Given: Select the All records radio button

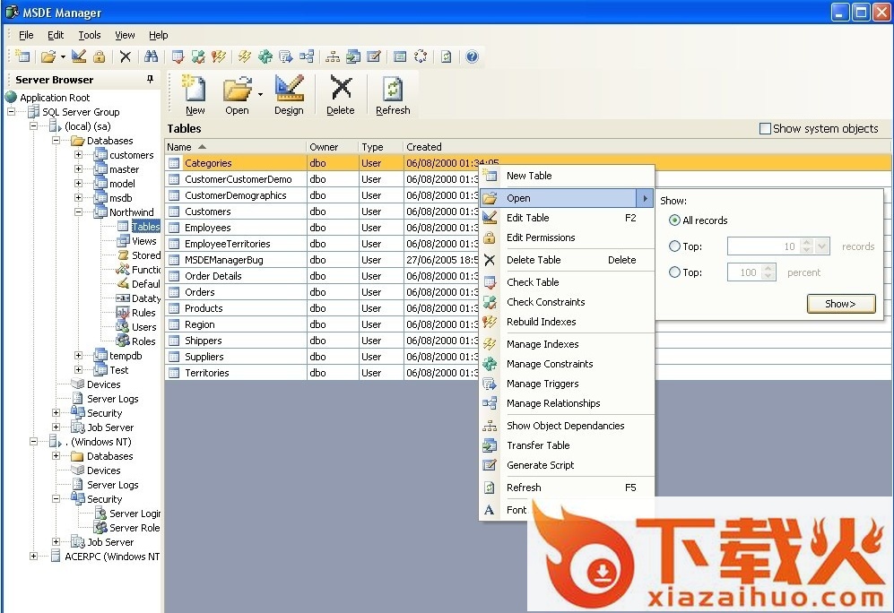Looking at the screenshot, I should (x=674, y=220).
